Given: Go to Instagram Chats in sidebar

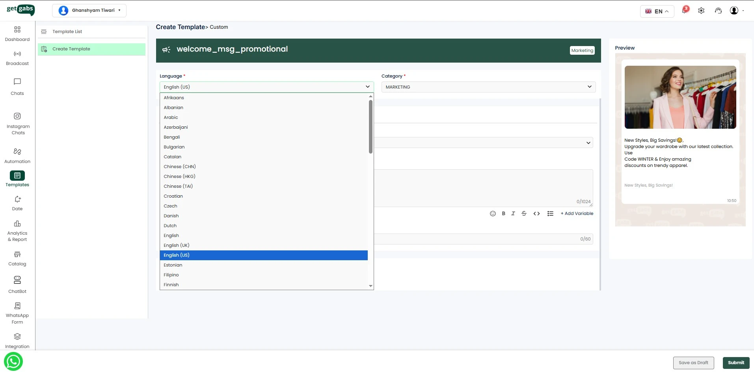Looking at the screenshot, I should 17,124.
